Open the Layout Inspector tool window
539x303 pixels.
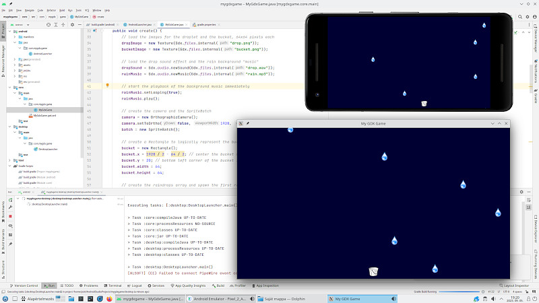(x=514, y=285)
